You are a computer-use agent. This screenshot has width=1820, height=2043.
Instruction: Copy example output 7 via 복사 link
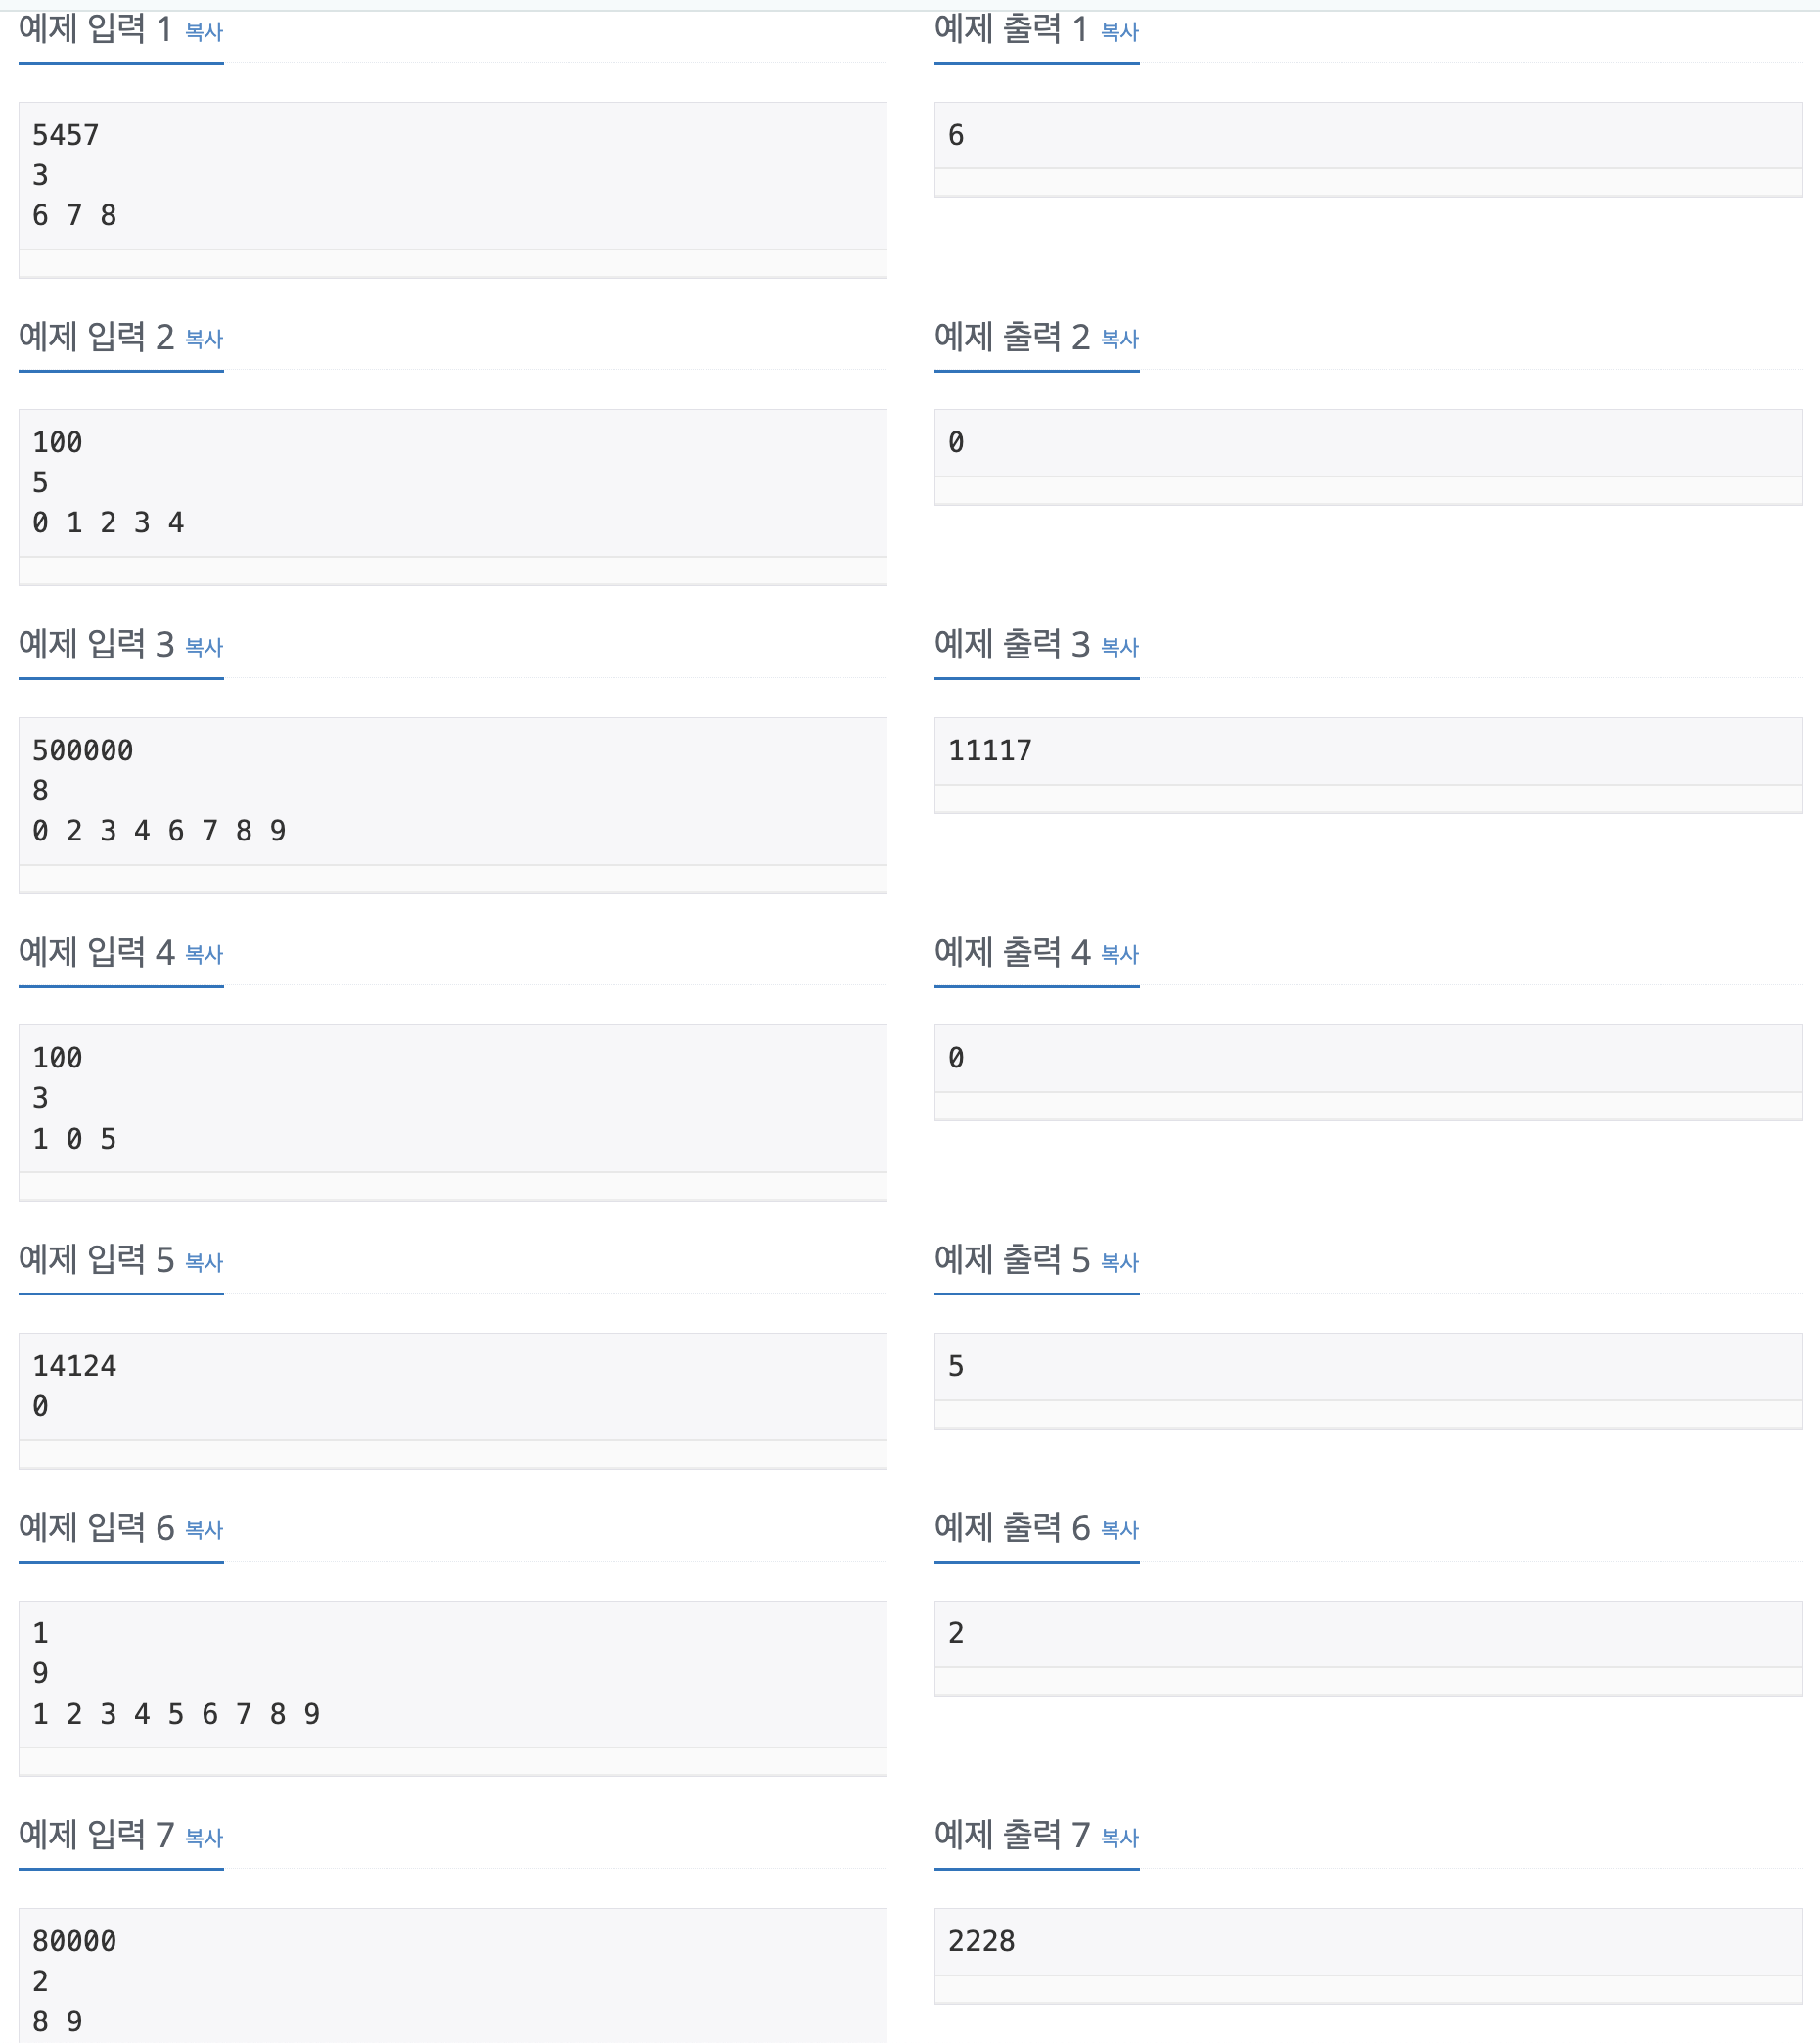[1120, 1837]
